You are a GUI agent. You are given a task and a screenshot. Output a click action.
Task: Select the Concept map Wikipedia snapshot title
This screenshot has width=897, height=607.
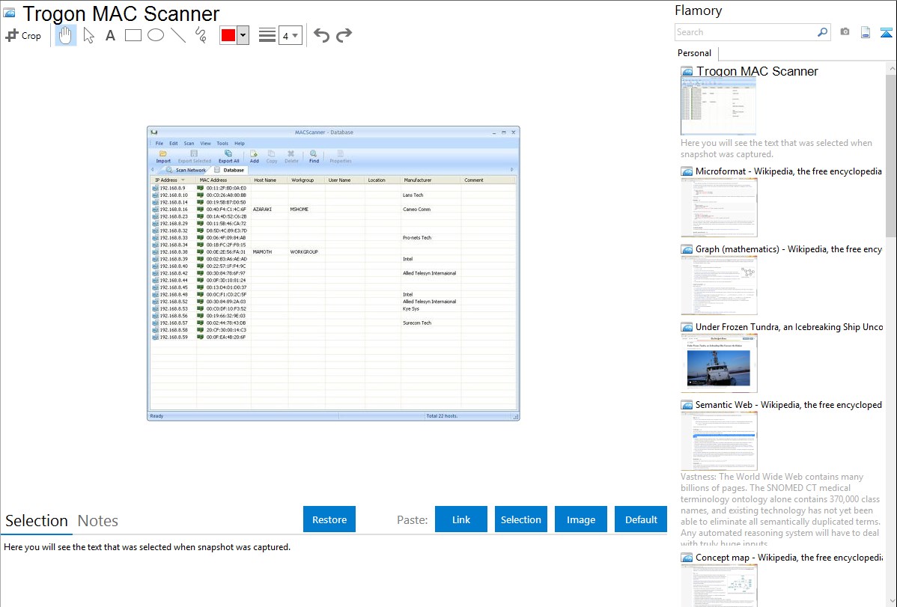pos(789,557)
